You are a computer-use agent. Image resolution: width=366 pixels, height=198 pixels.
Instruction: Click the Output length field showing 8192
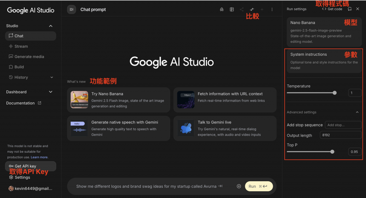[341, 135]
